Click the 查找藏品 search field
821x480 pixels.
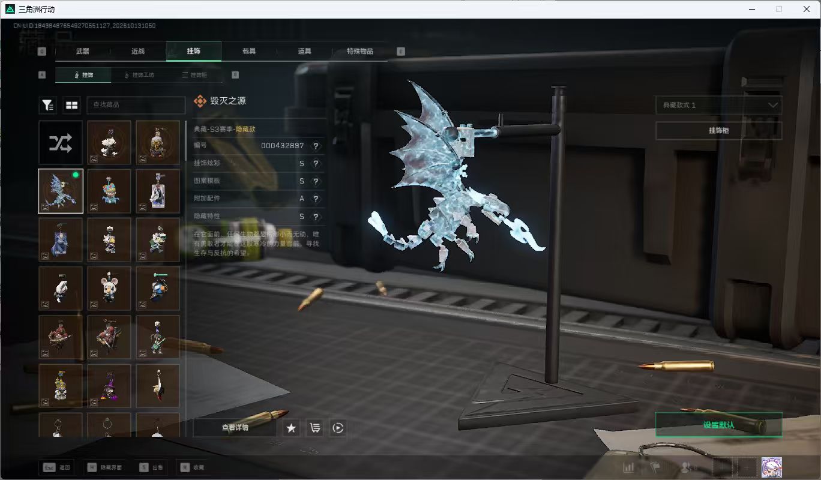pyautogui.click(x=136, y=105)
